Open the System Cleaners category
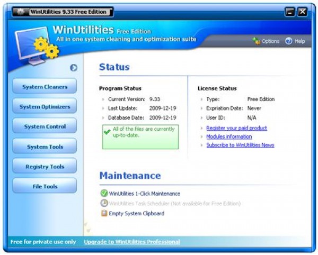Viewport: 318px width, 255px height. pyautogui.click(x=45, y=87)
